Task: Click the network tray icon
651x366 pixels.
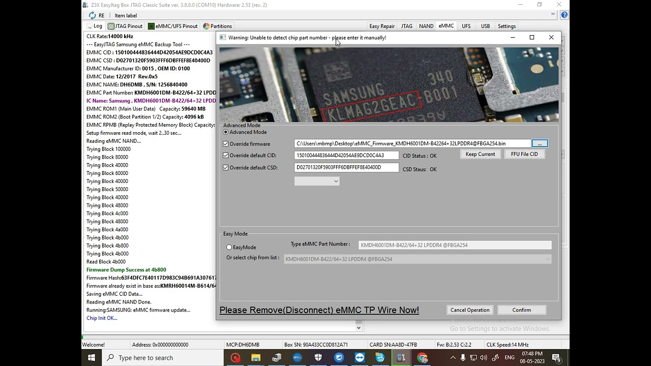Action: (474, 358)
